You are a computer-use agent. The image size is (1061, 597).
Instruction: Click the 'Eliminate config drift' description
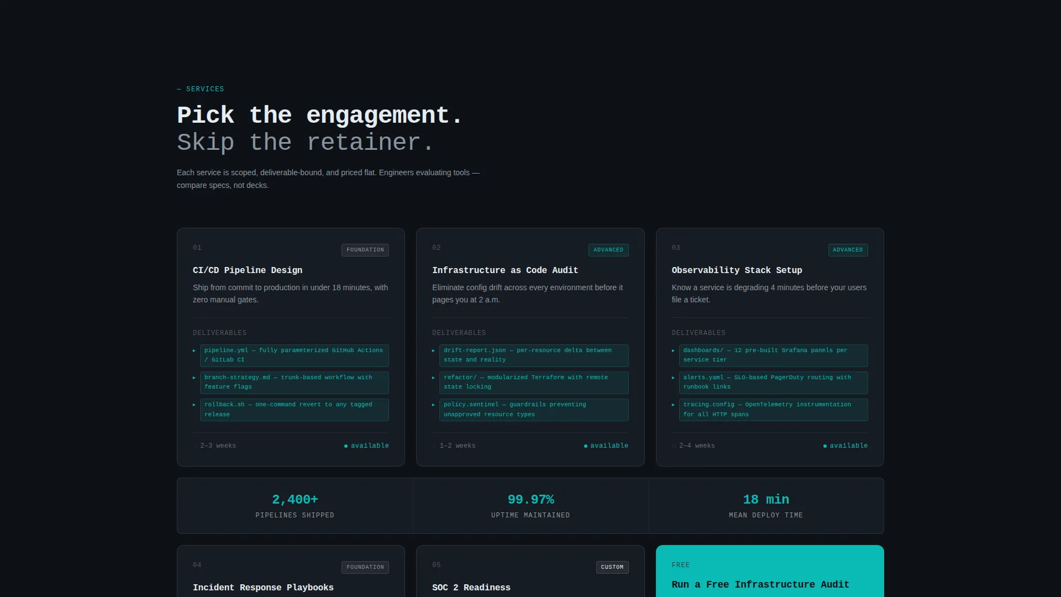[527, 294]
